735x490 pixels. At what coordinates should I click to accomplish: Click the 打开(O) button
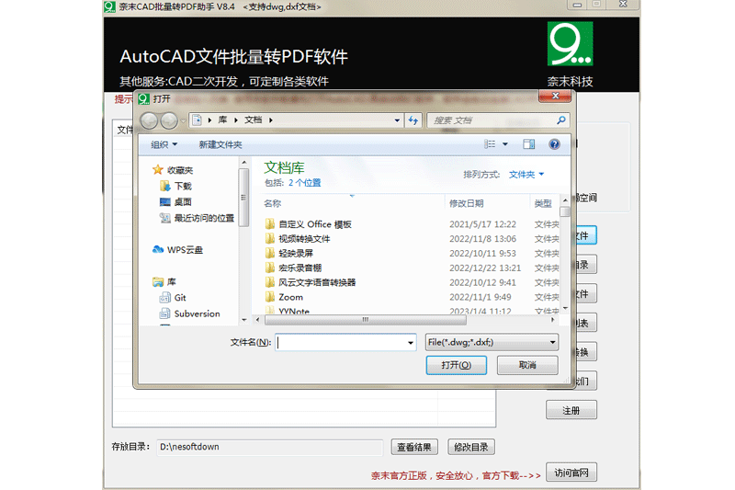[456, 365]
